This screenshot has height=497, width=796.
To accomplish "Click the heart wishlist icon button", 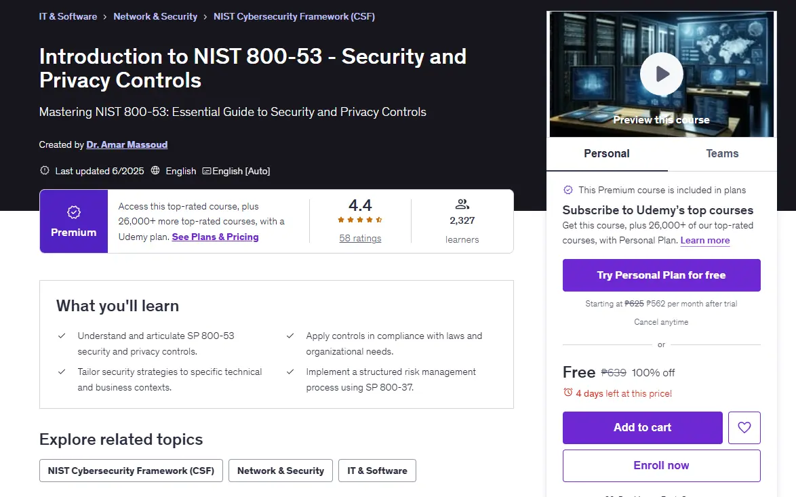I will (744, 427).
